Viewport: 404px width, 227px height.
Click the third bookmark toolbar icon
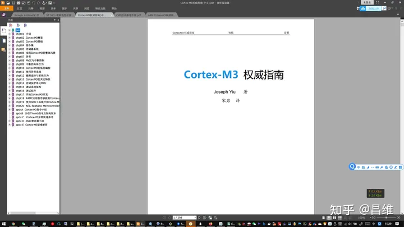tap(25, 25)
